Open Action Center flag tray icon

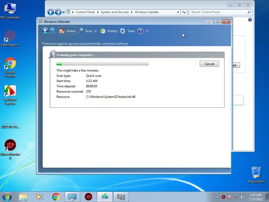[230, 197]
